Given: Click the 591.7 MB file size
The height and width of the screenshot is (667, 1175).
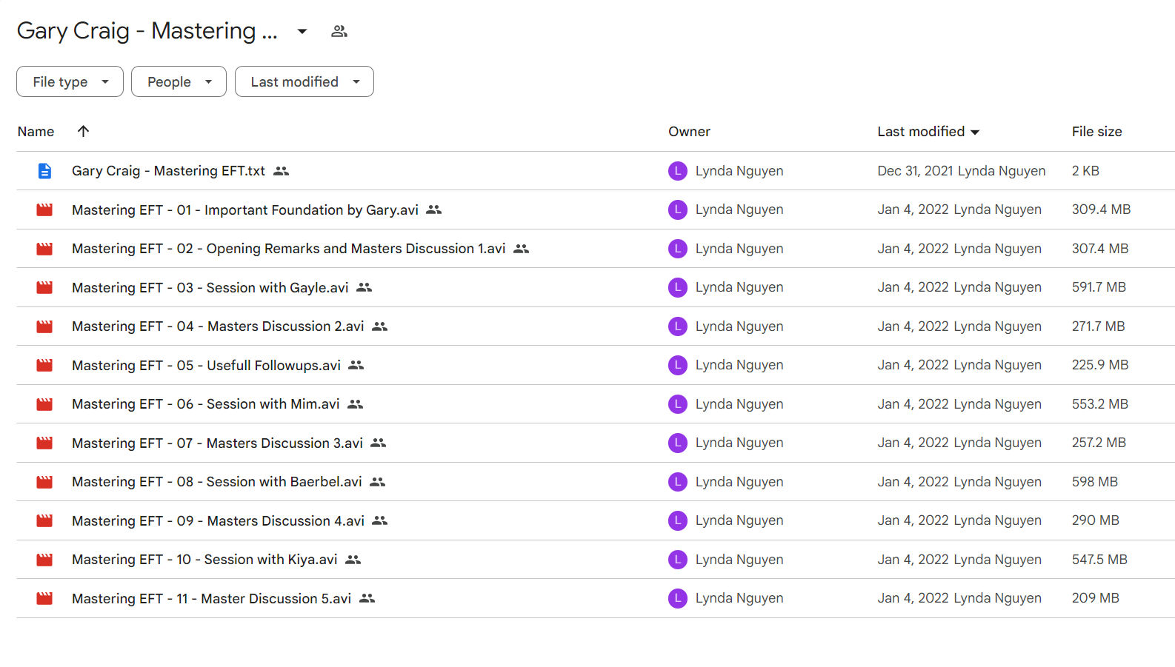Looking at the screenshot, I should [1099, 287].
